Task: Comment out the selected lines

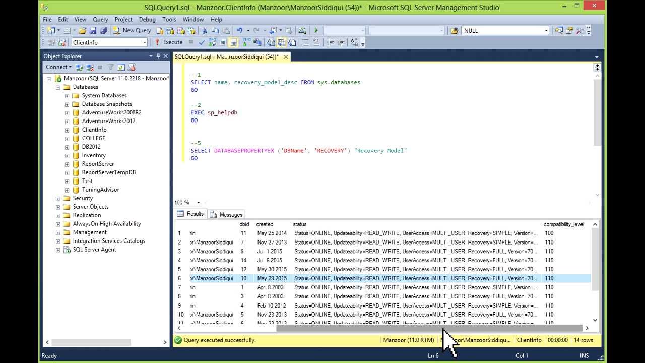Action: (x=305, y=42)
